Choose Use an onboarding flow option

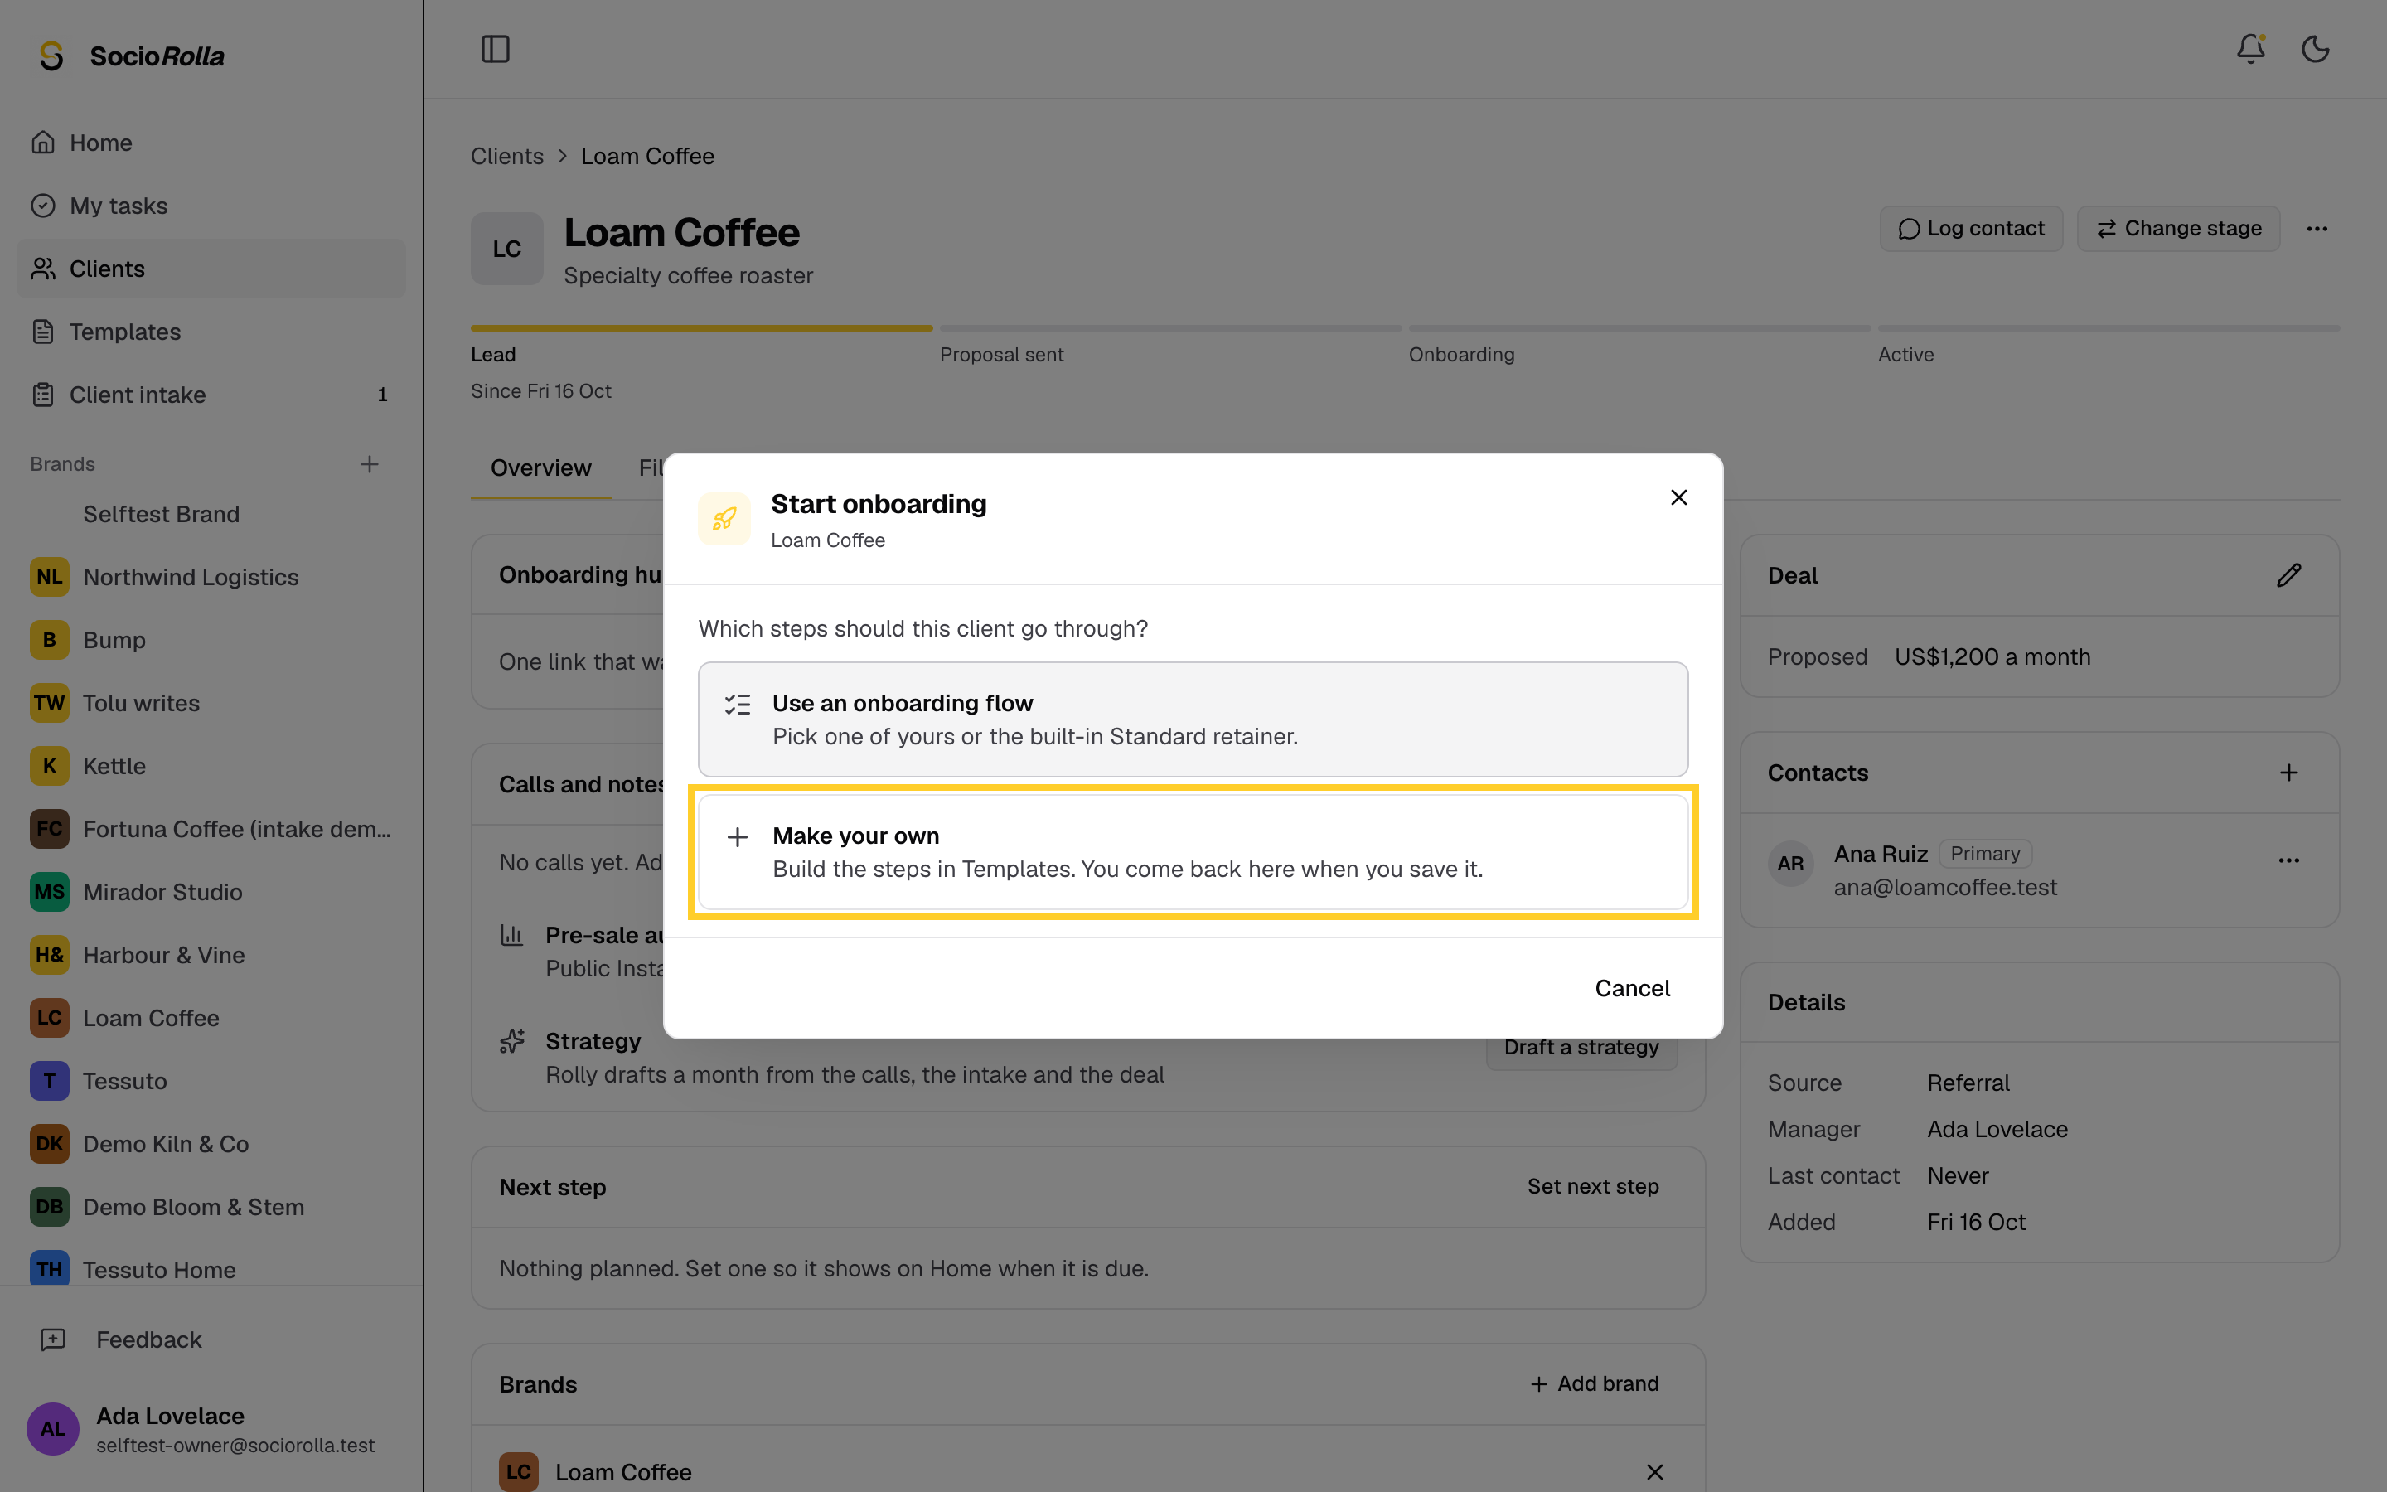pos(1193,719)
